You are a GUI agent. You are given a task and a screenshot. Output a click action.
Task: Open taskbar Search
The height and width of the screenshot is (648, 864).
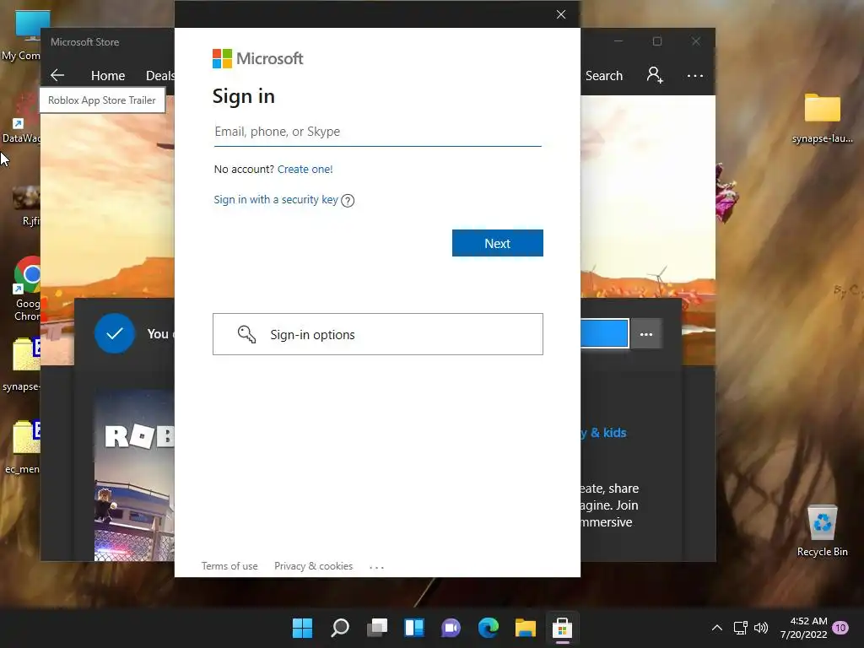click(339, 628)
